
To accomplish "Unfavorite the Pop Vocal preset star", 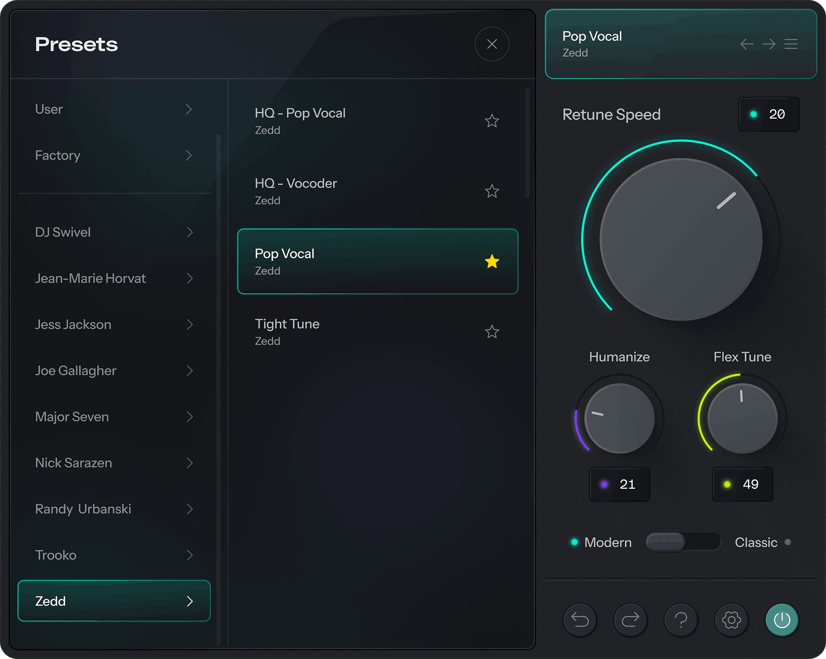I will point(493,262).
